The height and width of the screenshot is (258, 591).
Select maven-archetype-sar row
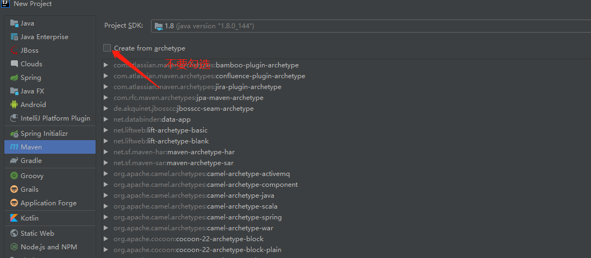click(x=346, y=163)
